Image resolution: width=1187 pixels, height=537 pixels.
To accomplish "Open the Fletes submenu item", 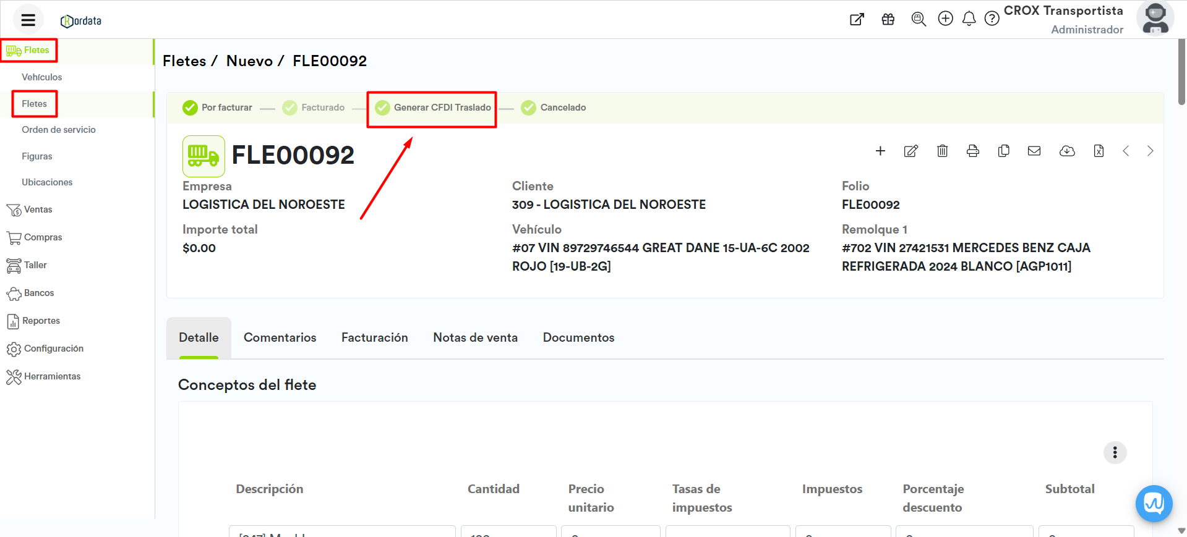I will pos(34,104).
